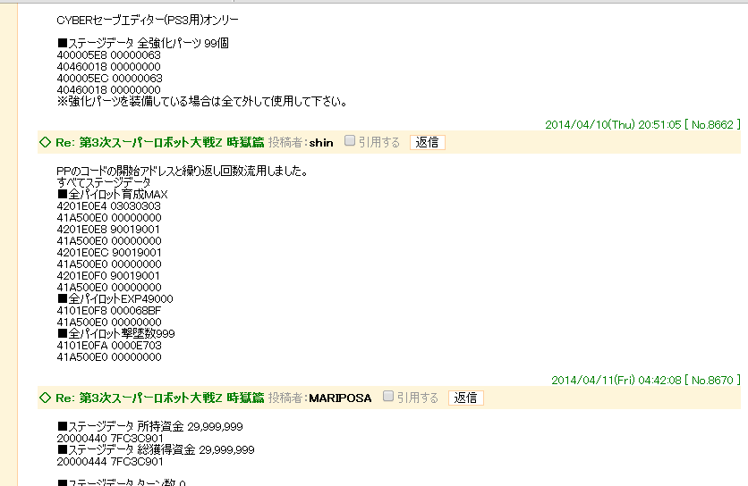
Task: Click note 強化パーツを装備している場合は全て外して
Action: tap(202, 102)
